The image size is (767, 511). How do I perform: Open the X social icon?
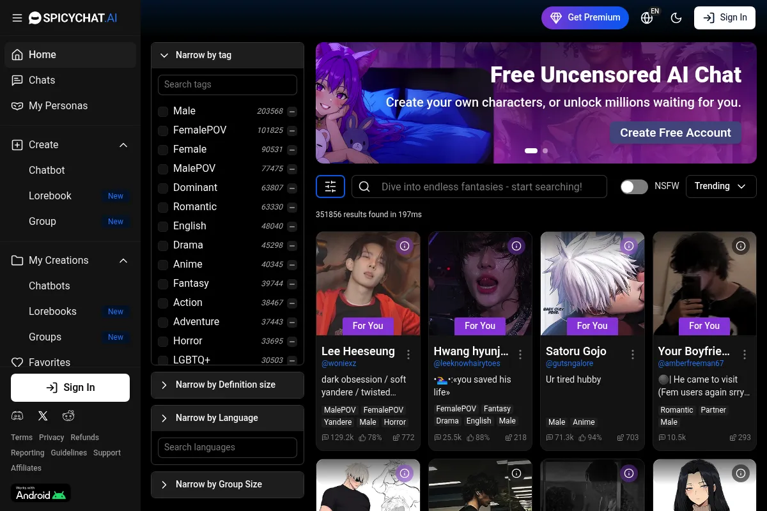[43, 416]
